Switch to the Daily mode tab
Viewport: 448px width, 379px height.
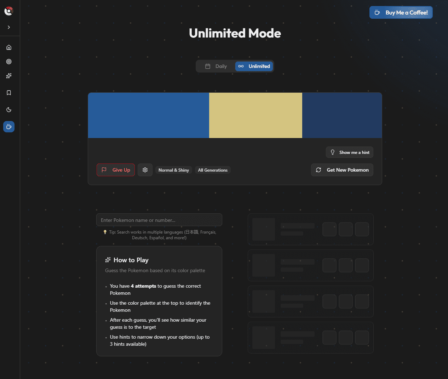click(216, 66)
